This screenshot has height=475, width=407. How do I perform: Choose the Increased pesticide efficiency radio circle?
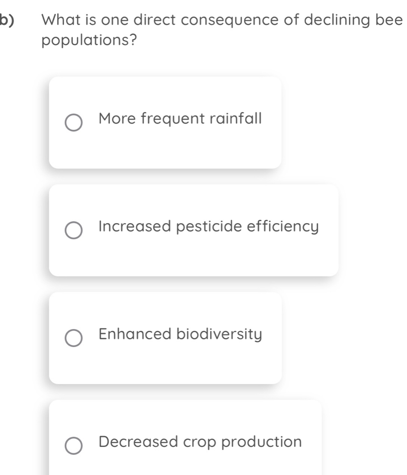73,231
